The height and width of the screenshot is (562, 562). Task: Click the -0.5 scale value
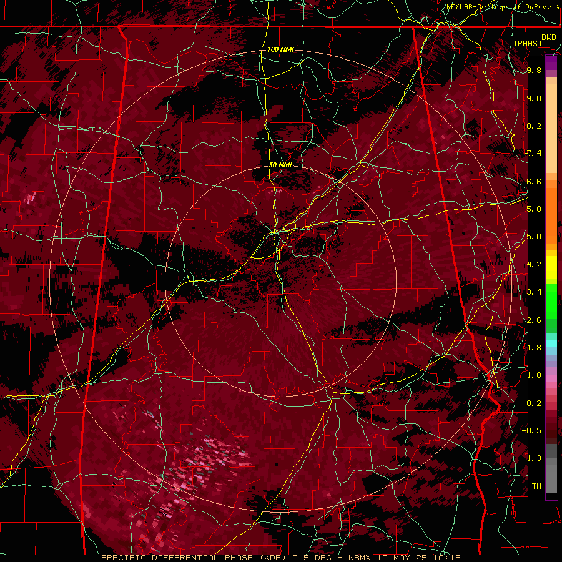pos(531,431)
